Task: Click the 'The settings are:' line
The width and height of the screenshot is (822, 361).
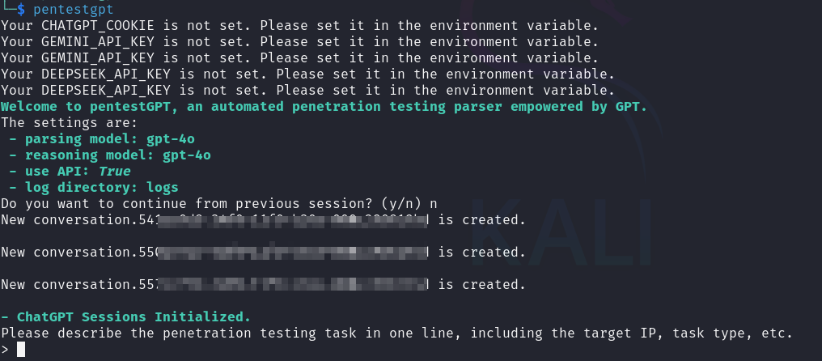Action: click(70, 123)
